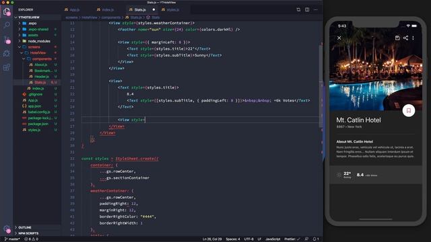Click the Ln 26, Col 29 cursor position
Screen dimensions: 431x242
click(x=212, y=239)
